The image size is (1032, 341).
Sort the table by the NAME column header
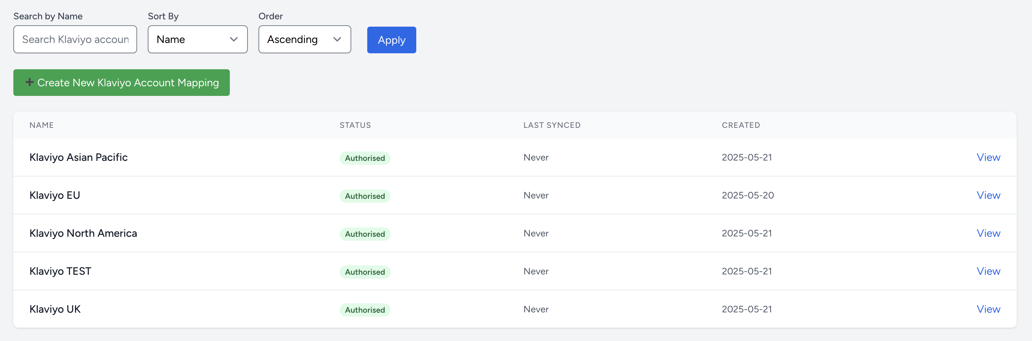pos(41,125)
